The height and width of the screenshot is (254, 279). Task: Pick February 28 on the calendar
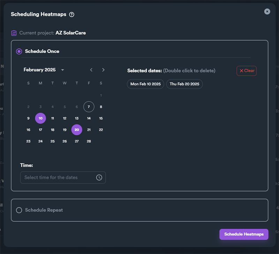tap(89, 141)
